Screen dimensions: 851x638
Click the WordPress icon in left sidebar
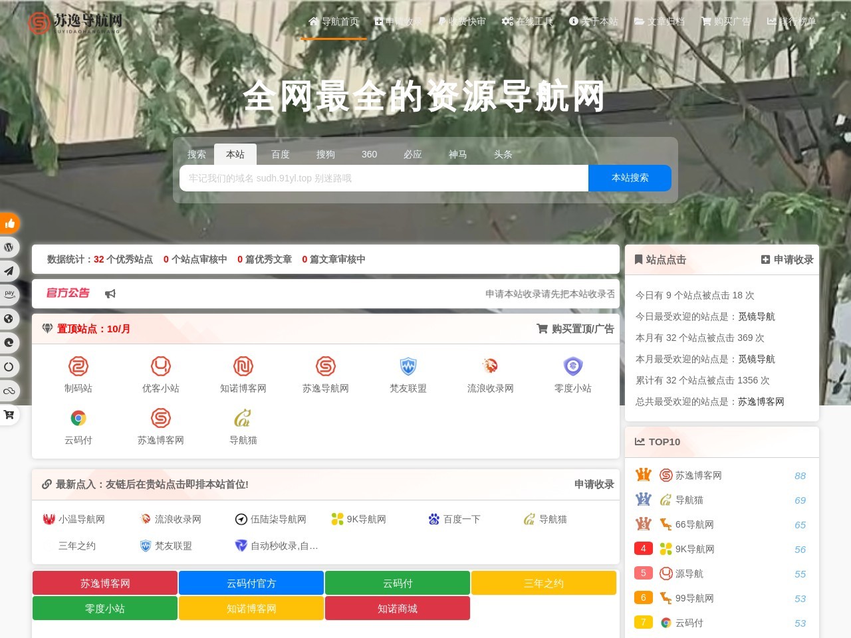[9, 247]
